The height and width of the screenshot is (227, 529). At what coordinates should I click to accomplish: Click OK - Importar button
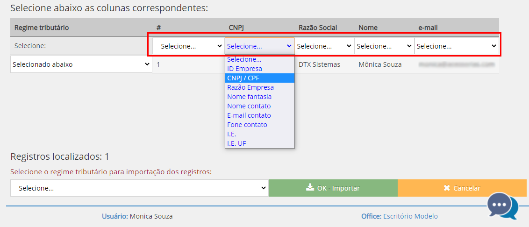333,188
